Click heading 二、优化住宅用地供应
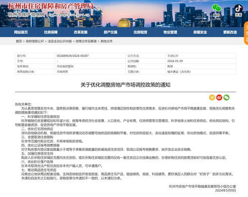The height and width of the screenshot is (197, 248). pyautogui.click(x=37, y=129)
